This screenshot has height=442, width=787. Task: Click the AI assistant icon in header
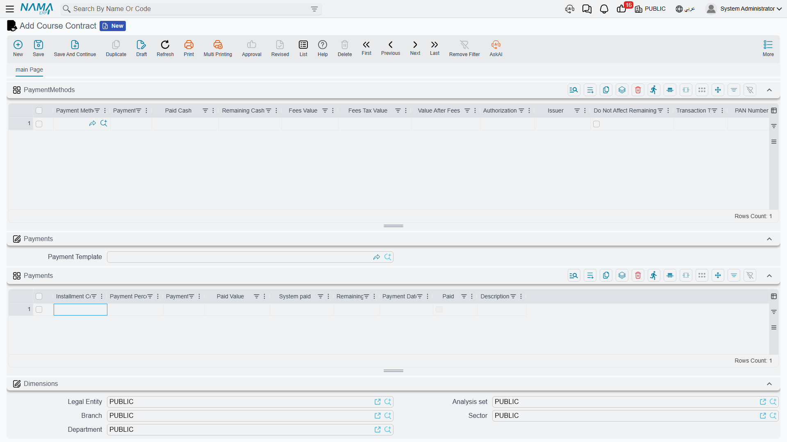[569, 9]
